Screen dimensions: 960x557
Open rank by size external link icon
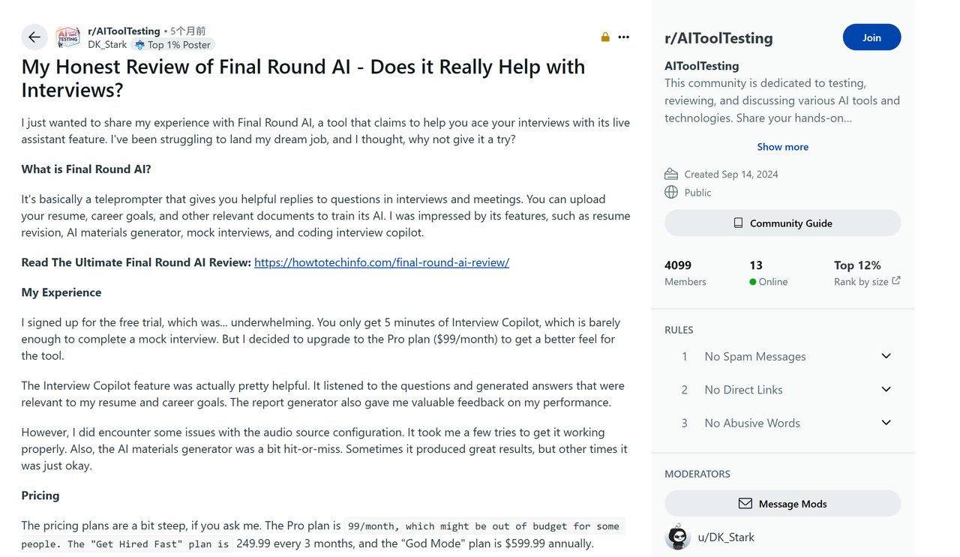(896, 281)
